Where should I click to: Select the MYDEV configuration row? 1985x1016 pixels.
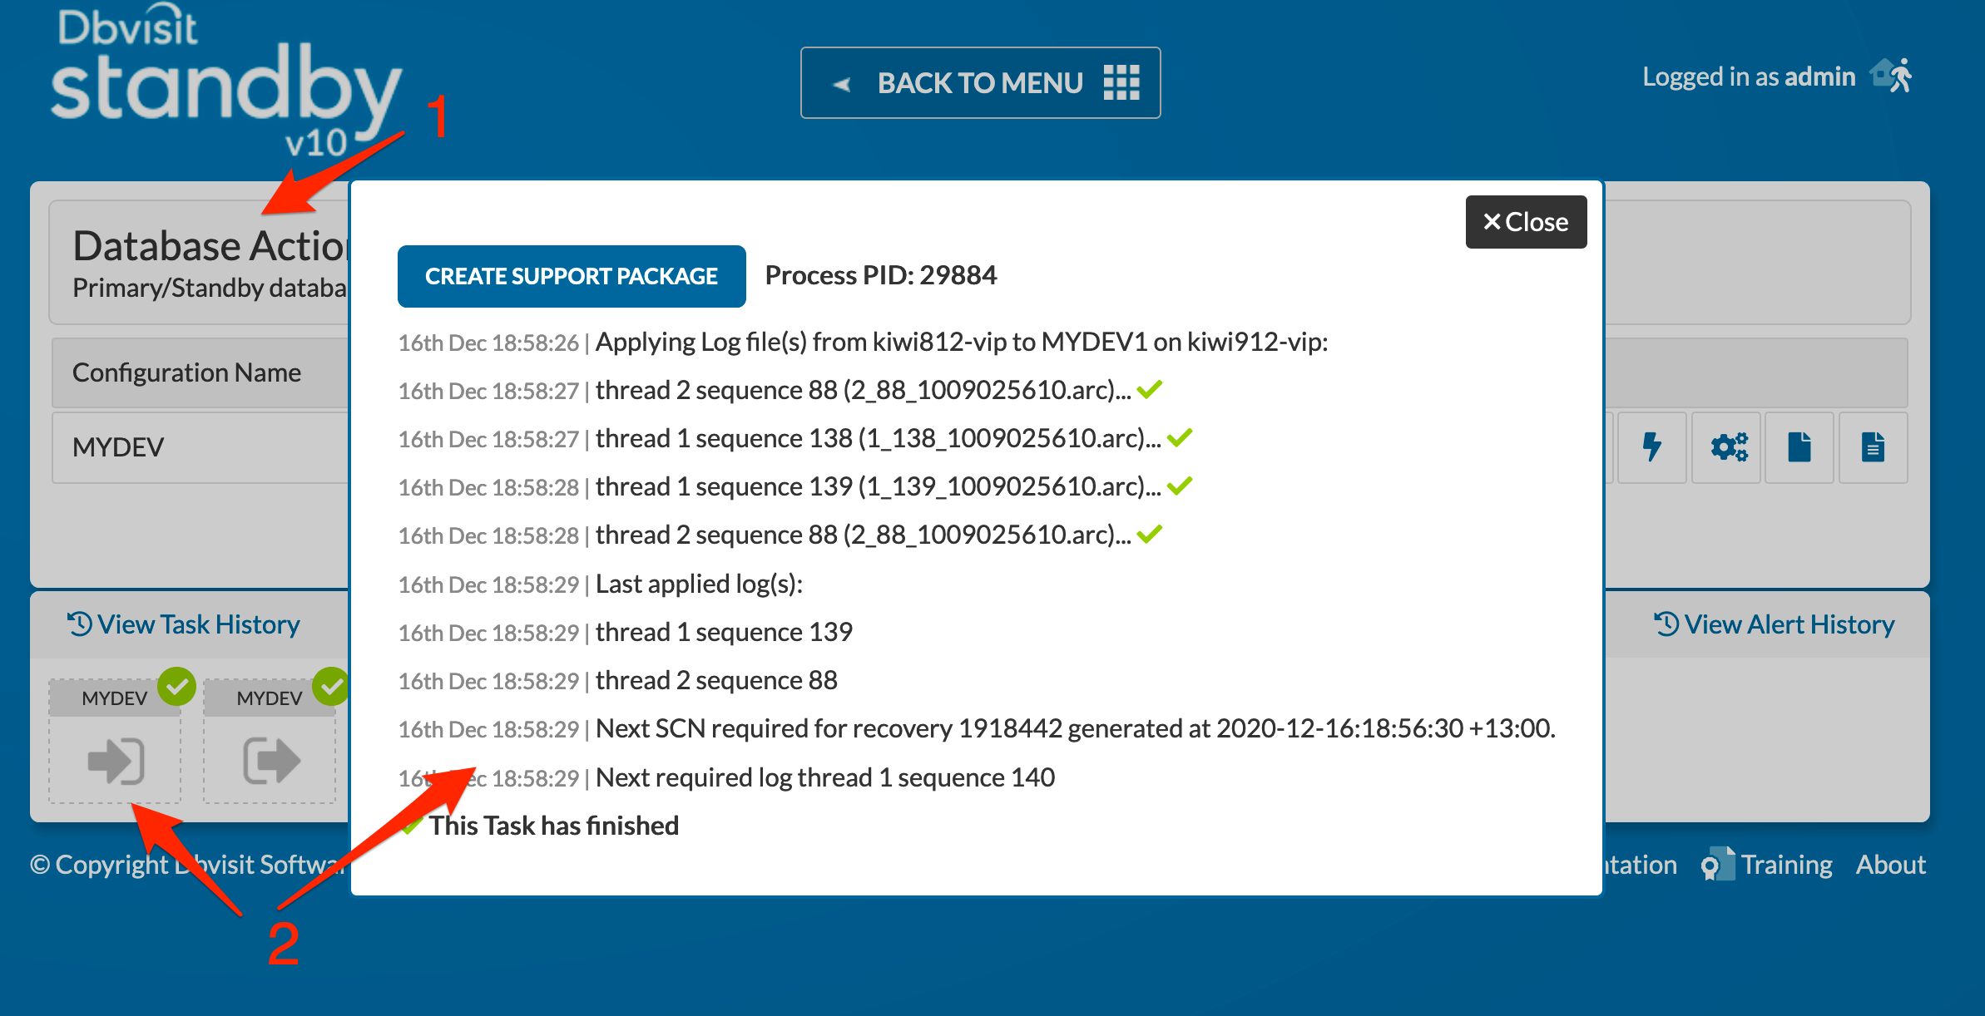click(x=200, y=447)
